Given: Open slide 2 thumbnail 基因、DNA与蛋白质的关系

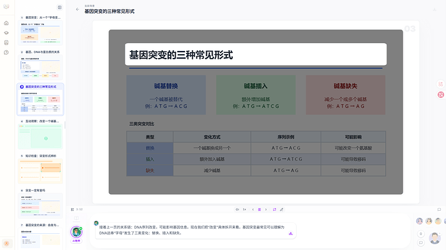Looking at the screenshot, I should (40, 68).
